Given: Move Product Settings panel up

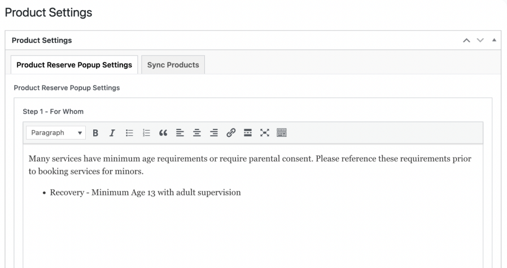Looking at the screenshot, I should point(466,41).
